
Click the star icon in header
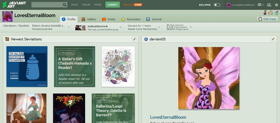[276, 5]
